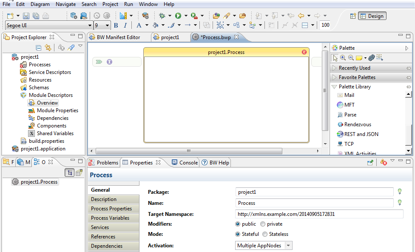Select the Zoom In palette tool
This screenshot has height=252, width=415.
(x=343, y=58)
